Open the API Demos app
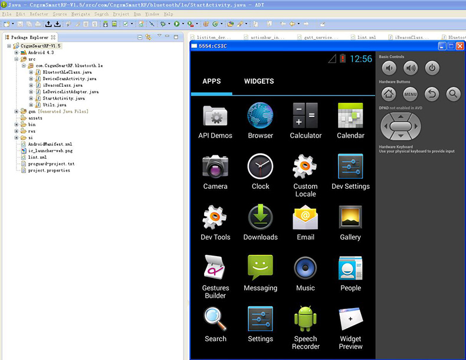 [215, 121]
